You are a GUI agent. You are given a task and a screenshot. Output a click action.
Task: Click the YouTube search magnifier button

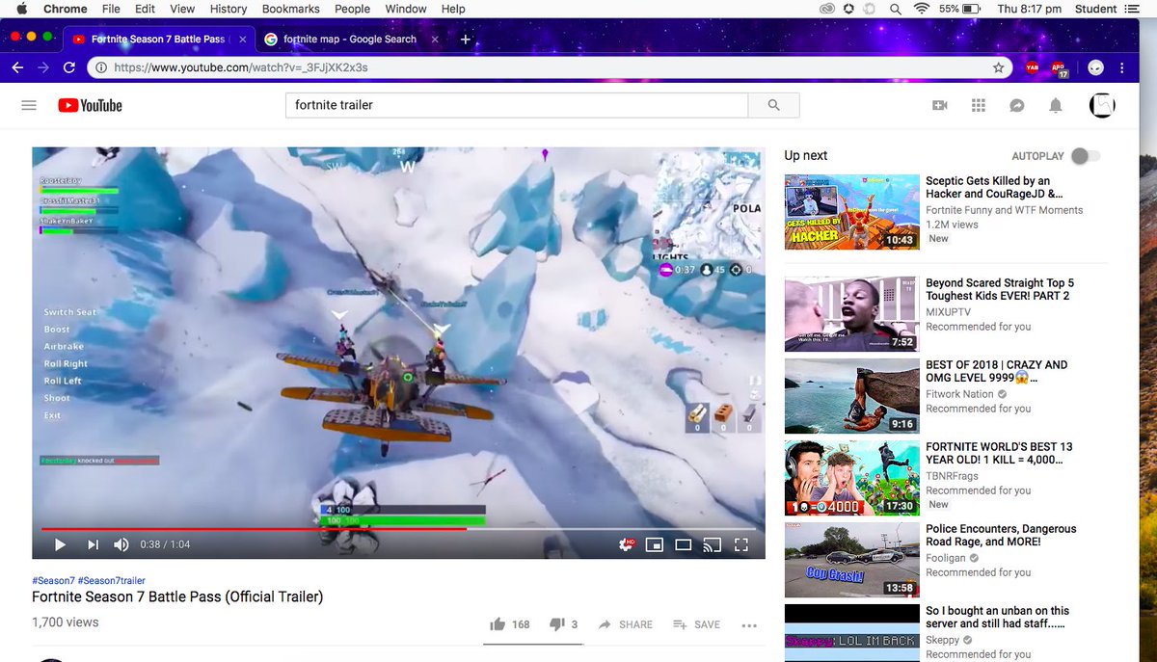pos(773,105)
